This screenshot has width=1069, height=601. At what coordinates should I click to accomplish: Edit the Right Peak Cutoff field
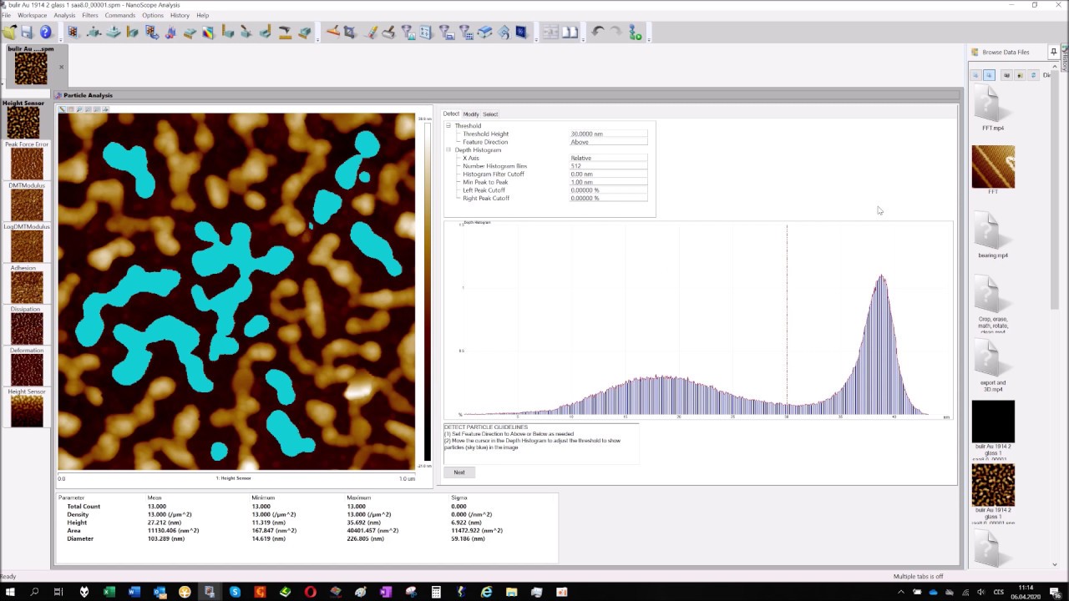[x=608, y=198]
